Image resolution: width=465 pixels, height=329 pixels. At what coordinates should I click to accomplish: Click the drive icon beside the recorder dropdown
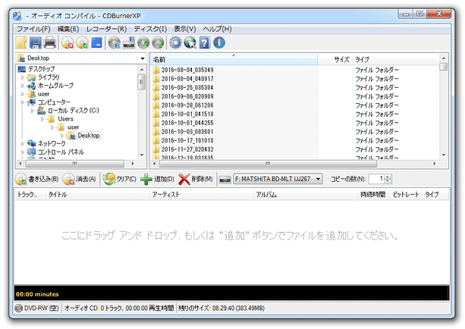coord(225,180)
